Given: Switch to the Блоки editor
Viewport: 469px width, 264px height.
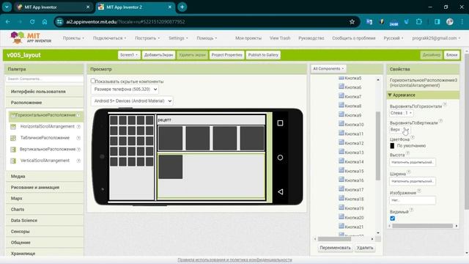Looking at the screenshot, I should tap(451, 55).
